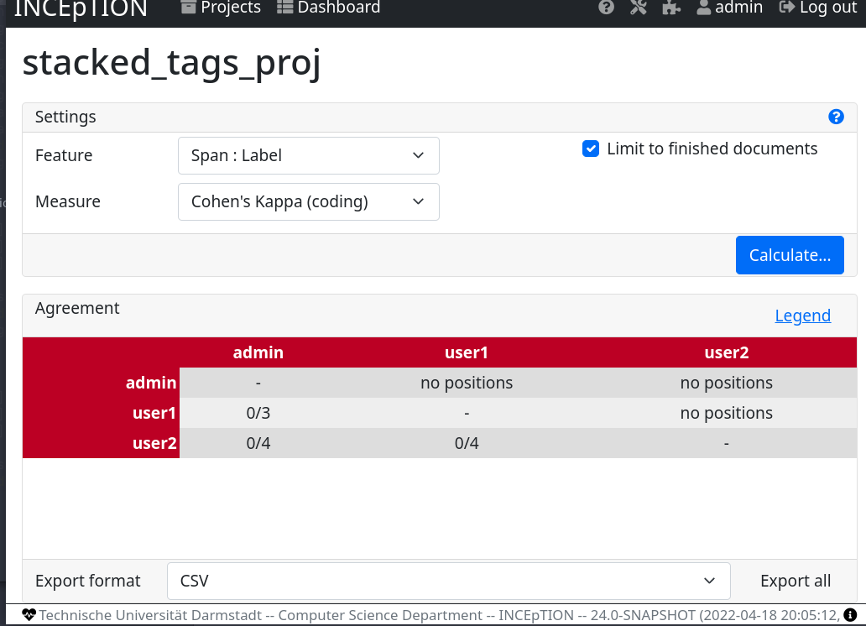866x626 pixels.
Task: Click the user2 column header
Action: click(726, 352)
